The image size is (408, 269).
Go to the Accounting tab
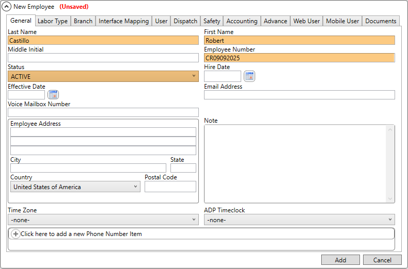[242, 21]
